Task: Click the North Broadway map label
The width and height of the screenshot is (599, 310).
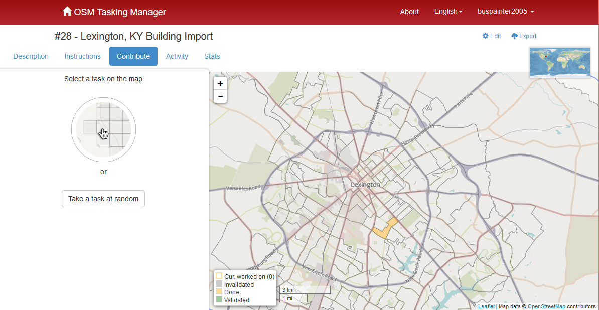Action: tap(418, 134)
